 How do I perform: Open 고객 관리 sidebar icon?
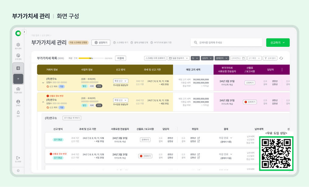pos(18,57)
